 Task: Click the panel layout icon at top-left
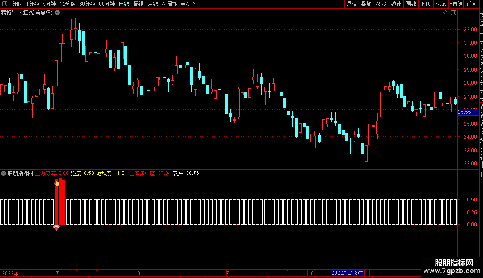point(5,4)
